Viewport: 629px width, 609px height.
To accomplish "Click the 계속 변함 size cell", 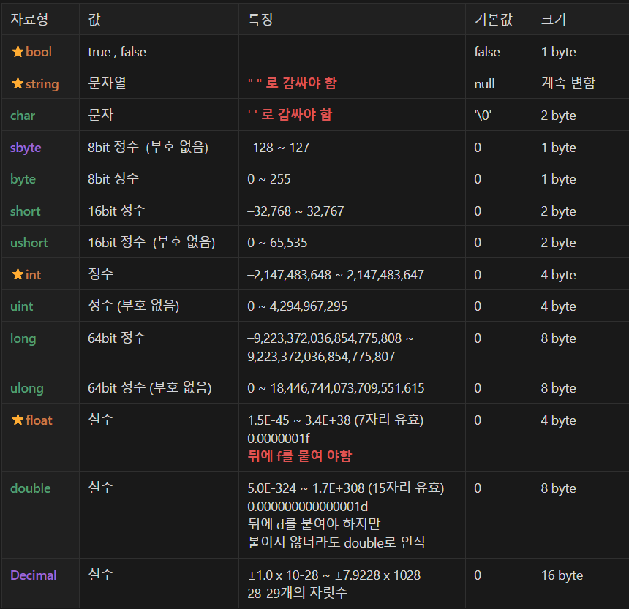I will (x=568, y=83).
